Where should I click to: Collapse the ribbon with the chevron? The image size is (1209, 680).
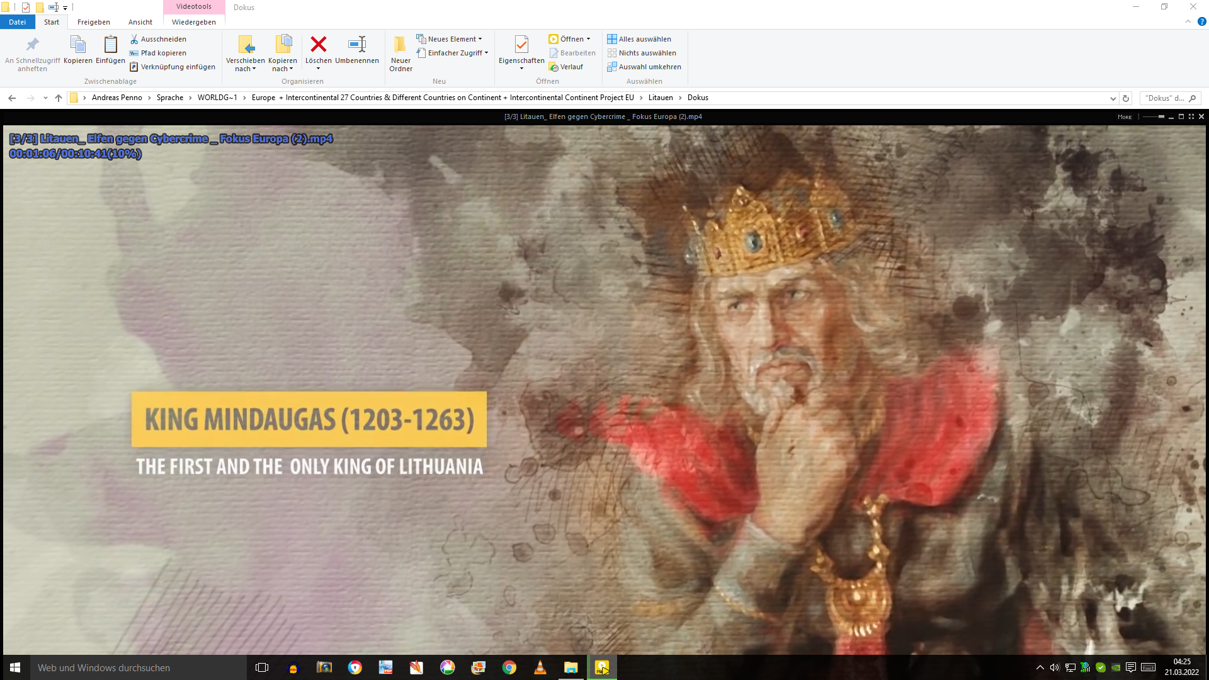(x=1188, y=21)
